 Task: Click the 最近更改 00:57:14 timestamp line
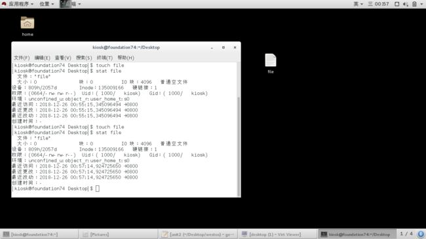pos(75,172)
